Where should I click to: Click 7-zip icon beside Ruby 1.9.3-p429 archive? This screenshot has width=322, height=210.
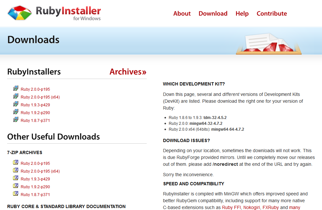(x=16, y=178)
